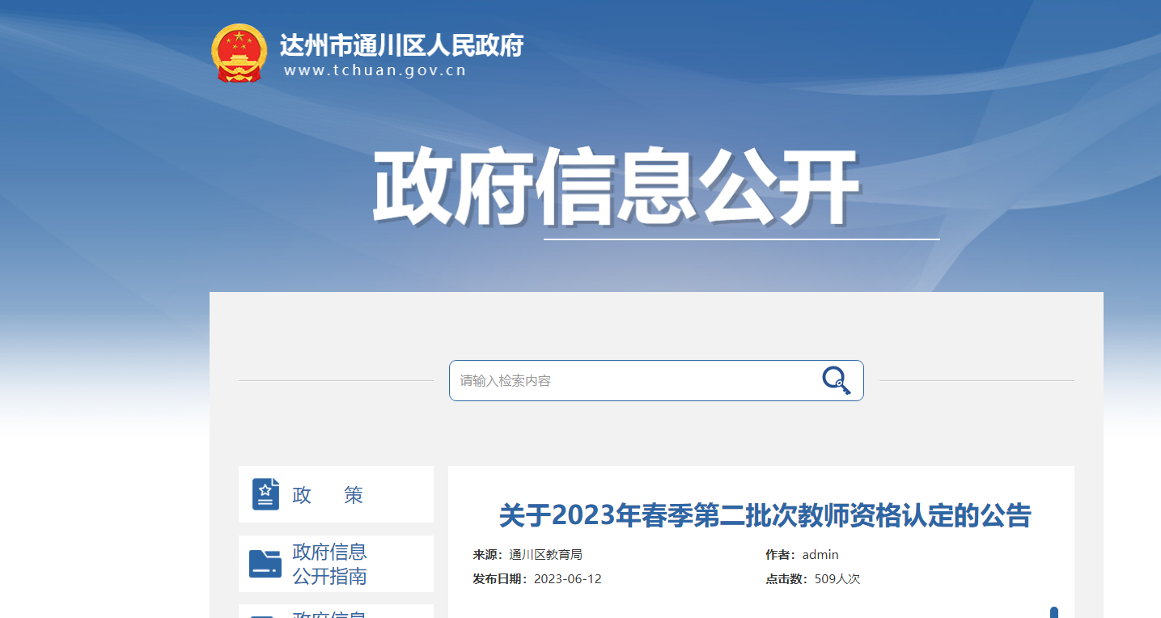Click the 政府信息公开 banner heading
The height and width of the screenshot is (618, 1161).
click(x=615, y=188)
